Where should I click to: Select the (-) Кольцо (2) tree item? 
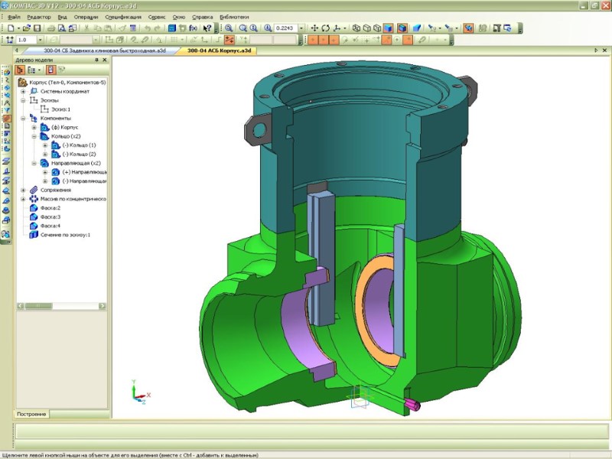click(80, 155)
